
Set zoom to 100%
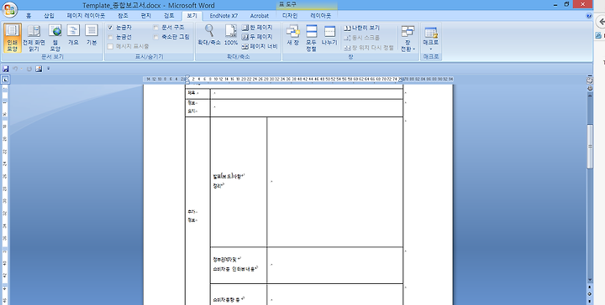click(x=231, y=35)
